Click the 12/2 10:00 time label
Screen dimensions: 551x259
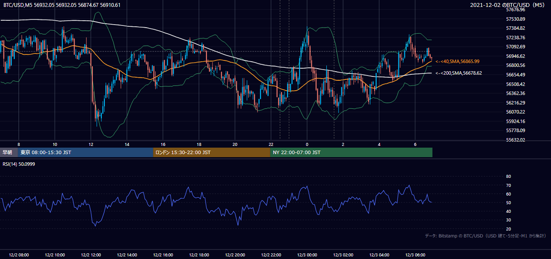55,255
